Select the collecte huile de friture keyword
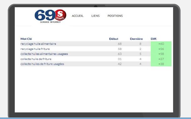This screenshot has height=119, width=191. pyautogui.click(x=36, y=59)
